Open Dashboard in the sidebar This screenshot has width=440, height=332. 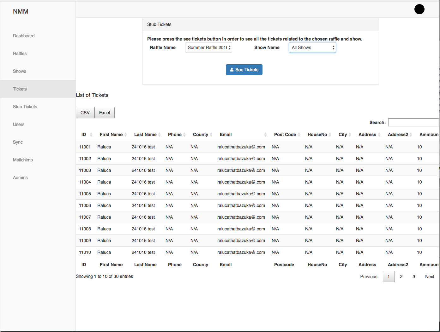point(24,36)
